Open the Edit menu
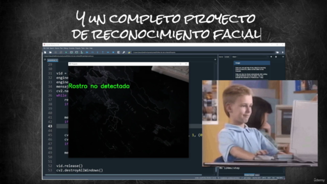The width and height of the screenshot is (327, 184). click(48, 48)
